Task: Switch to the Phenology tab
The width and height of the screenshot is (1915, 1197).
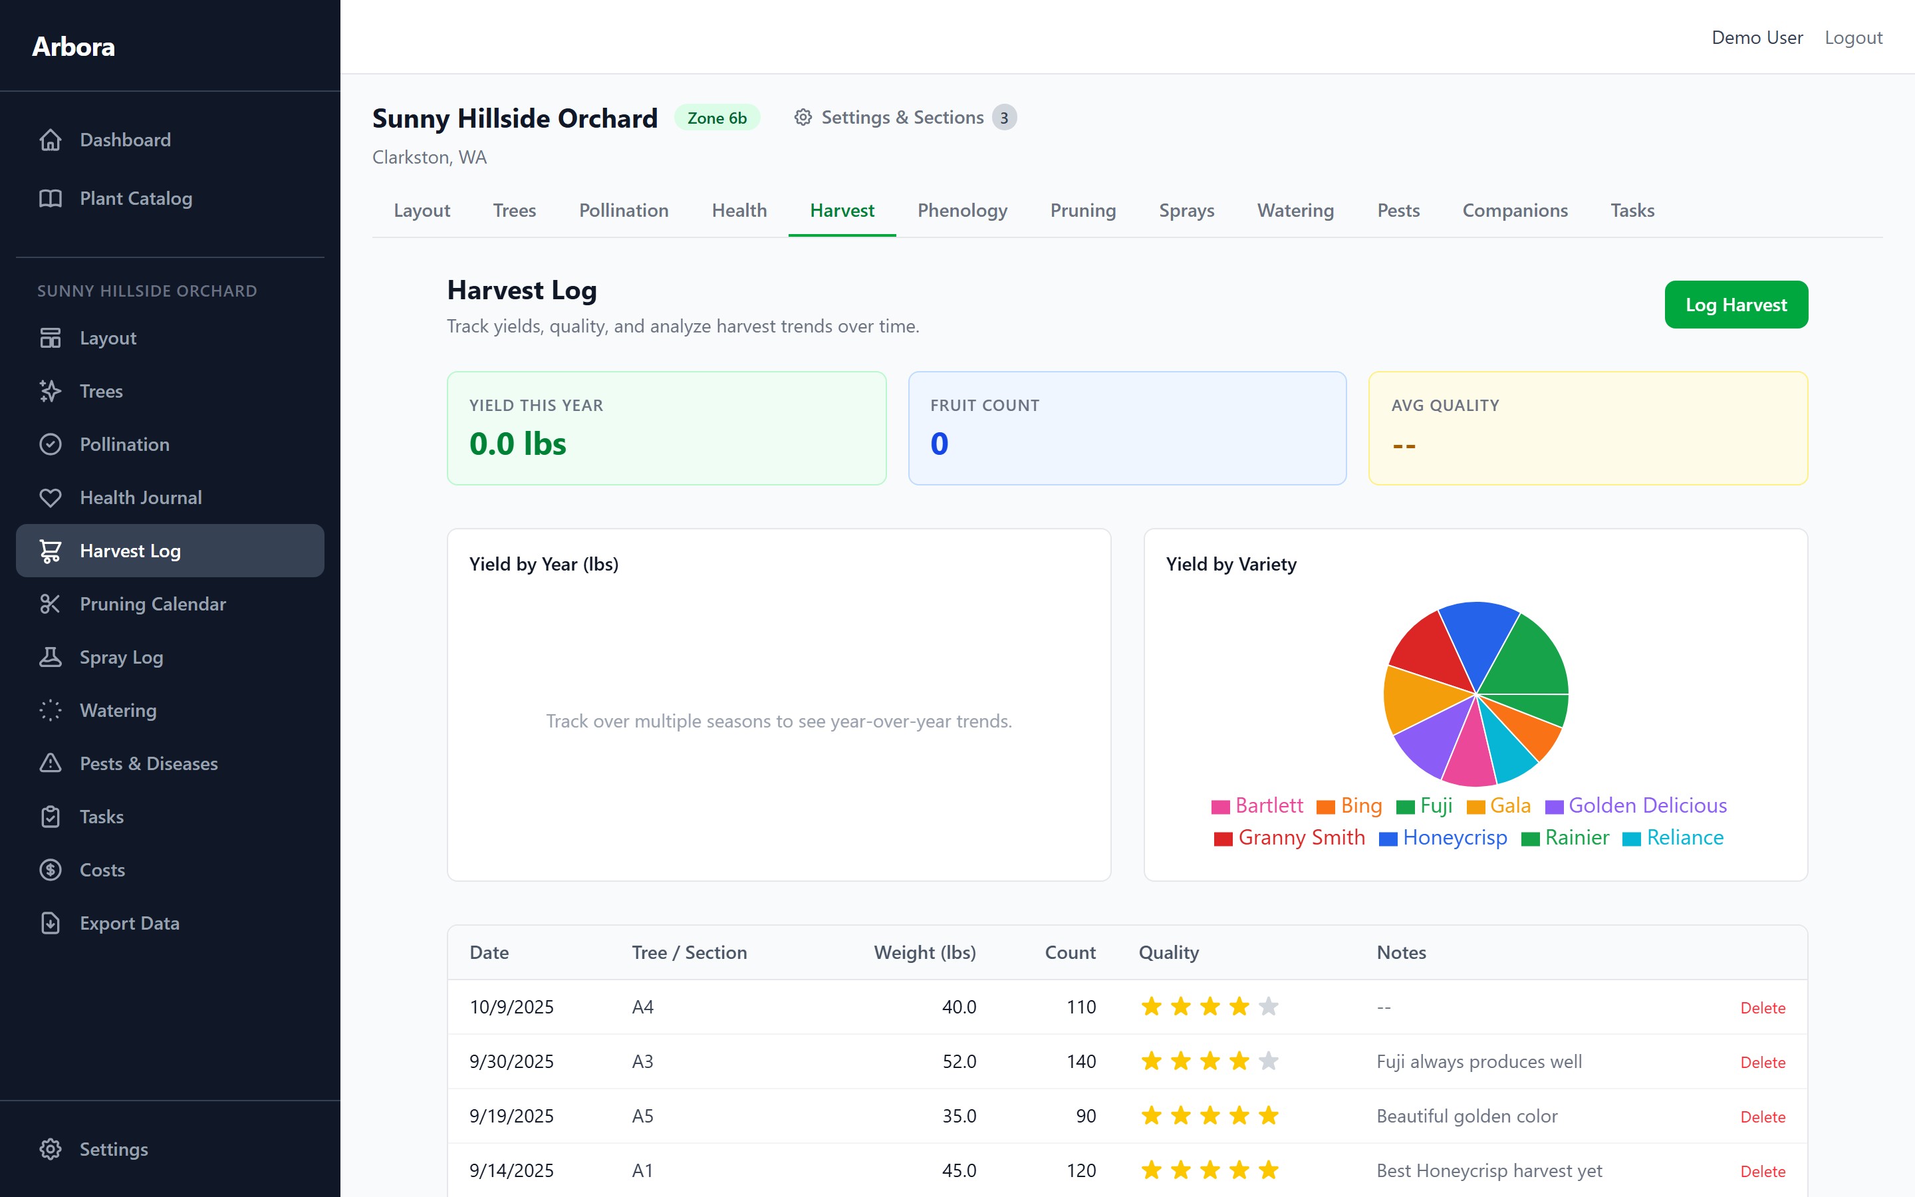Action: click(x=962, y=211)
